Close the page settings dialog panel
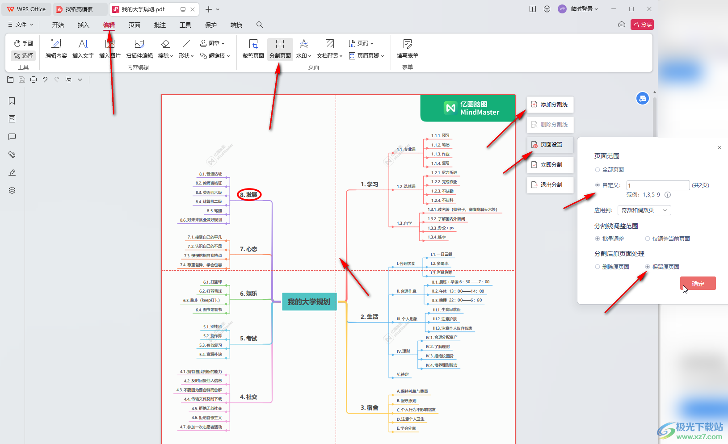Viewport: 728px width, 444px height. pos(720,147)
